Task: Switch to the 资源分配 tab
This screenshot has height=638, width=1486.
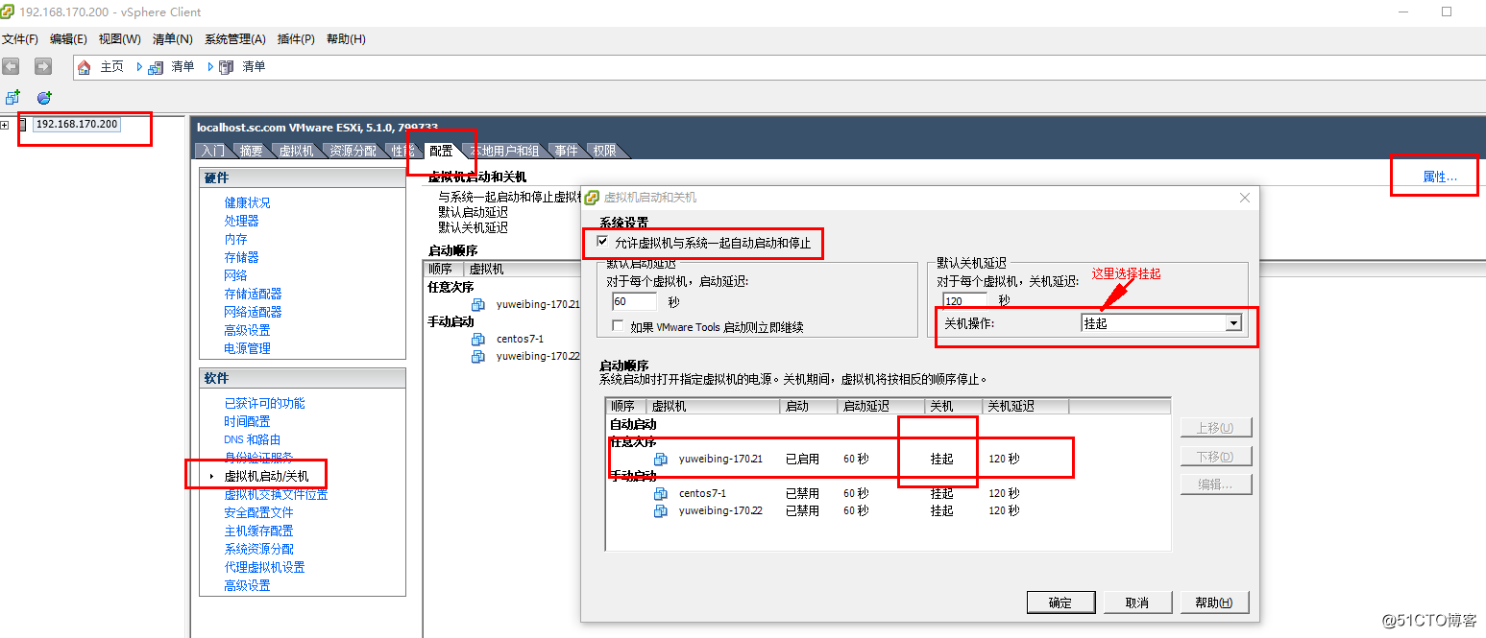Action: click(x=353, y=151)
